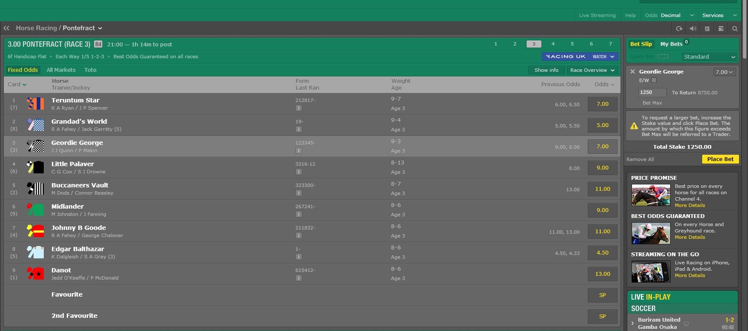Viewport: 748px width, 331px height.
Task: Click the stake input field showing 1250
Action: coord(652,92)
